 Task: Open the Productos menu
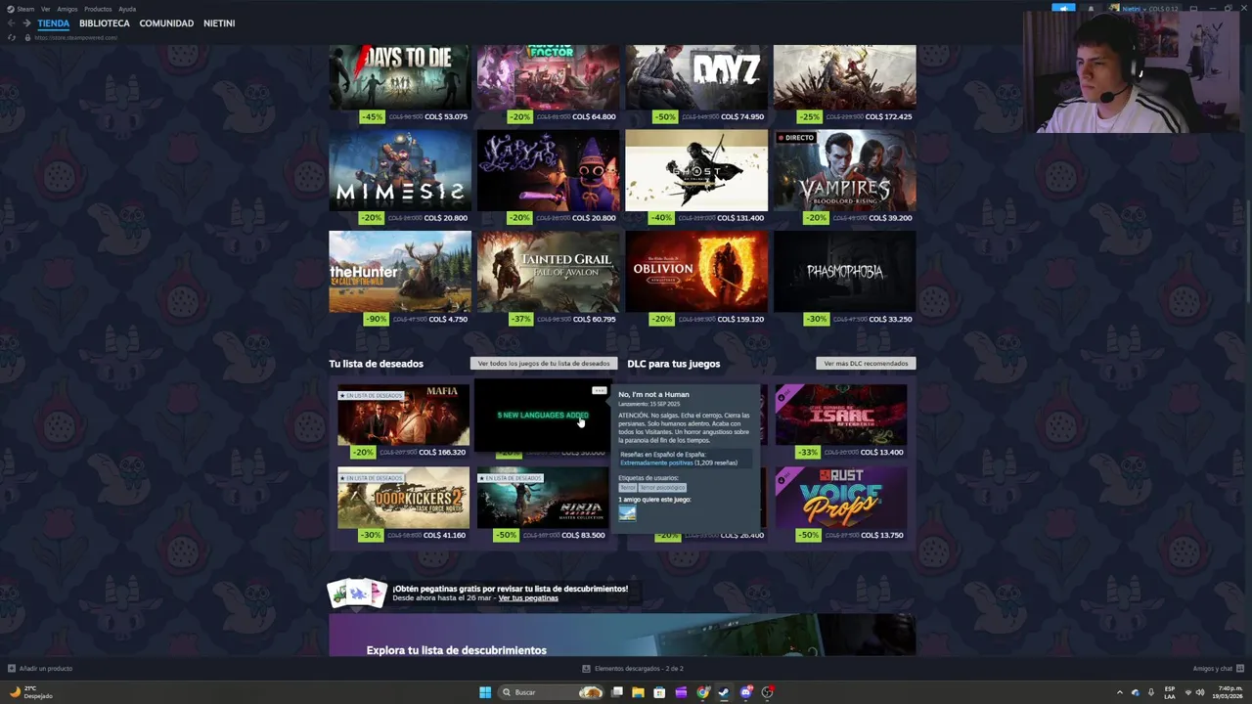98,9
